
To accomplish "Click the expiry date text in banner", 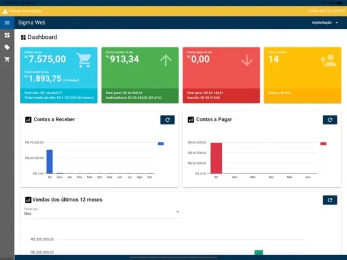I will [327, 11].
